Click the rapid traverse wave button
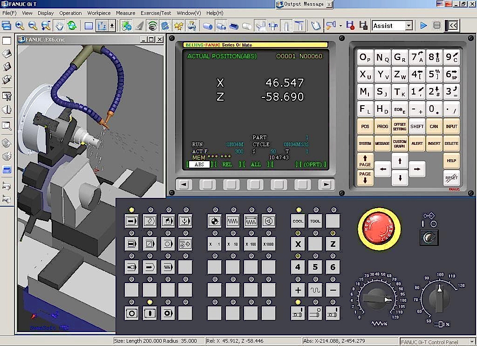 tap(315, 290)
